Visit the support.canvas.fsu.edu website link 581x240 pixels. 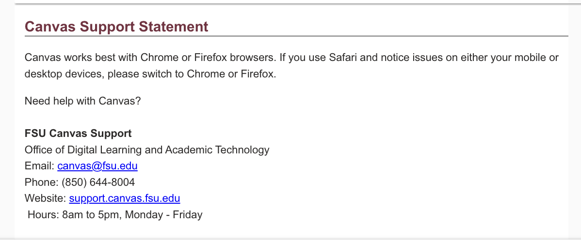point(125,198)
